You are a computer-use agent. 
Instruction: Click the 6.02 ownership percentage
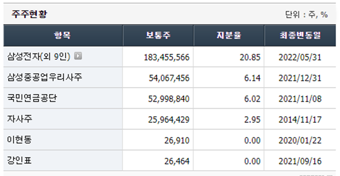click(252, 99)
